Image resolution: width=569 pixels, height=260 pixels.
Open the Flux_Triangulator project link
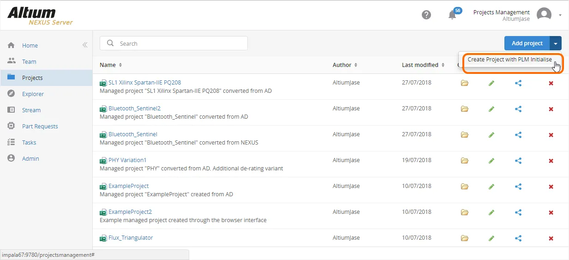[x=131, y=238]
